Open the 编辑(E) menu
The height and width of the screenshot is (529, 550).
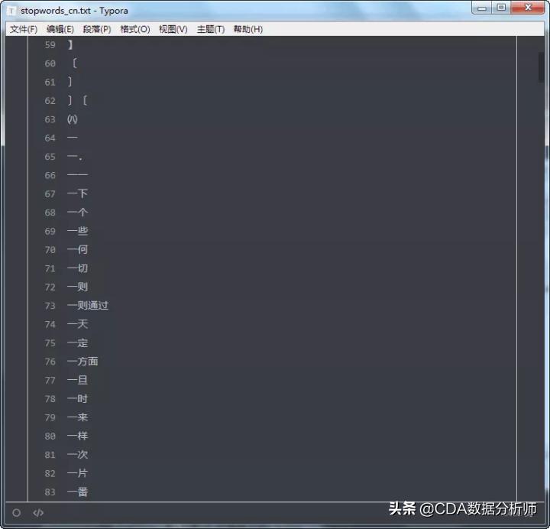60,29
